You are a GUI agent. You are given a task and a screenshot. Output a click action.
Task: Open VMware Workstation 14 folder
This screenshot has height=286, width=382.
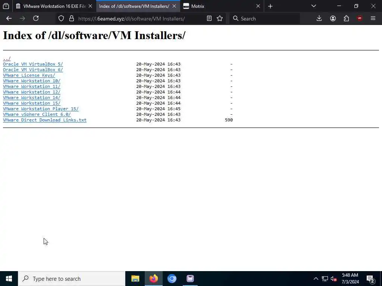click(32, 98)
